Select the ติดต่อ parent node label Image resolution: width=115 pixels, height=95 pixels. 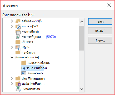click(x=27, y=57)
